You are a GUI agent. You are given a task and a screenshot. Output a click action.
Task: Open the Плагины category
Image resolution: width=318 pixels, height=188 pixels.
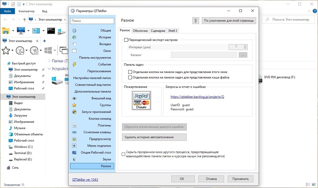[x=92, y=125]
